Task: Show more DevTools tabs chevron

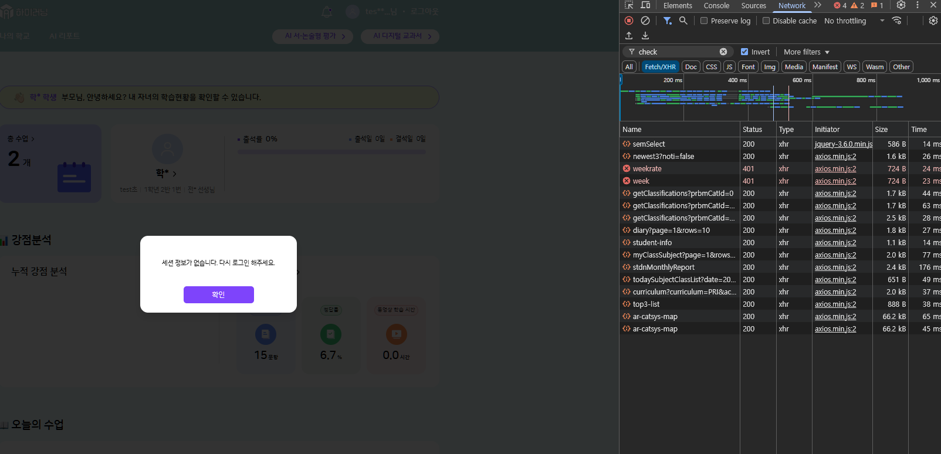Action: 818,5
